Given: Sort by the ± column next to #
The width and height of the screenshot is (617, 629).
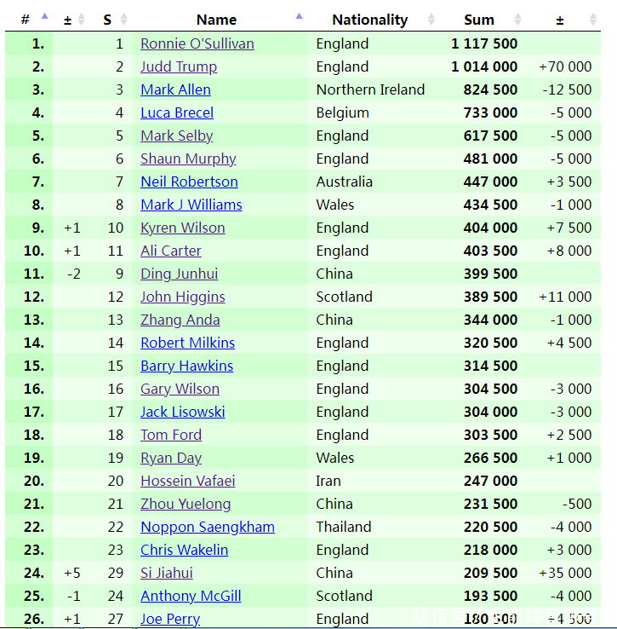Looking at the screenshot, I should coord(81,19).
